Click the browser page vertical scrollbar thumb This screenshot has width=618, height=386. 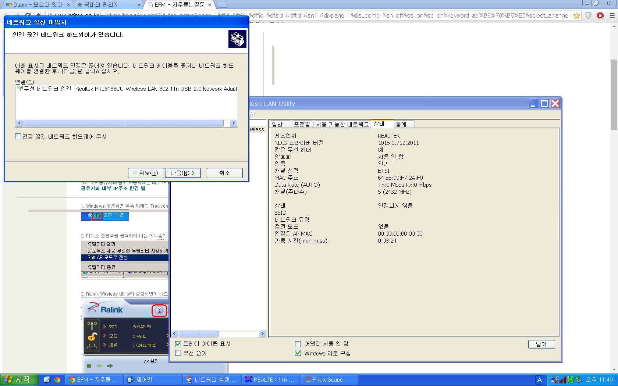[614, 94]
